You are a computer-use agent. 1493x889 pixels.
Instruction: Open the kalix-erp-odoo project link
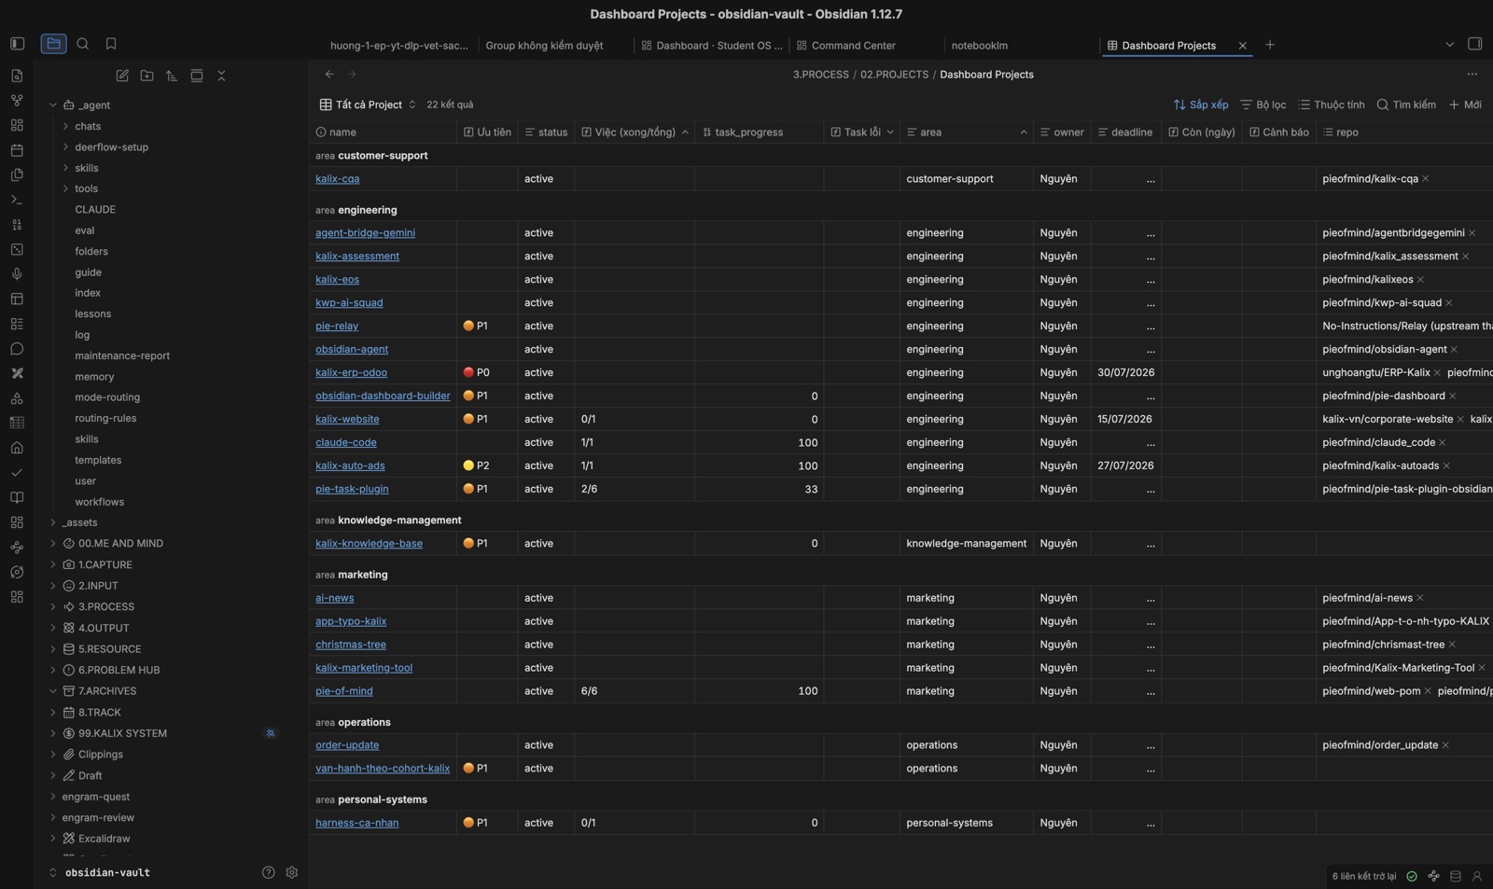pos(351,372)
